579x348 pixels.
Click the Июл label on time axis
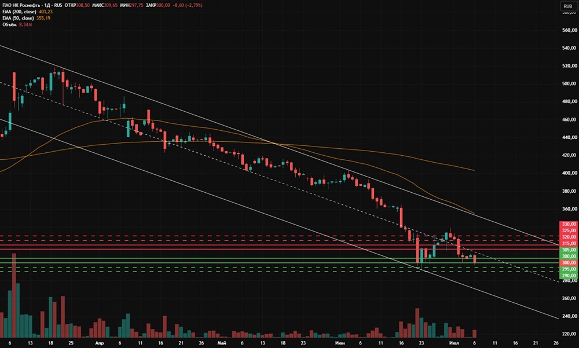pos(454,343)
